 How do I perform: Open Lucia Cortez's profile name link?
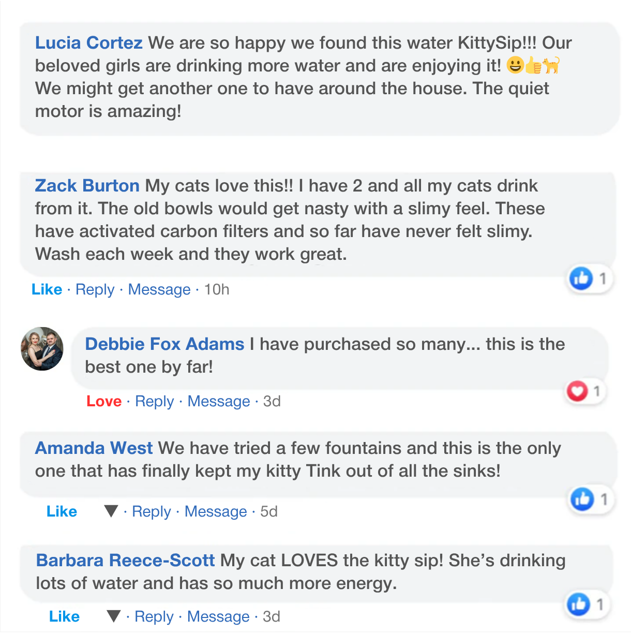(89, 42)
